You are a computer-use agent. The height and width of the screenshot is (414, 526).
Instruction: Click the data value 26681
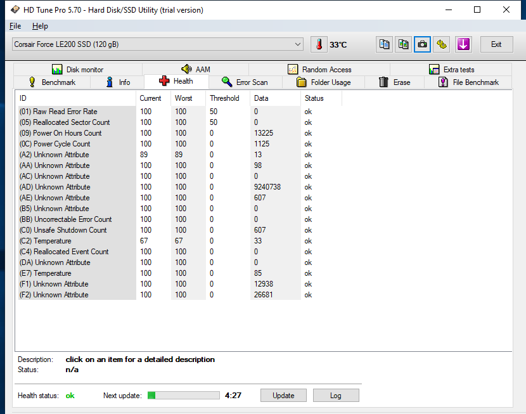click(264, 295)
